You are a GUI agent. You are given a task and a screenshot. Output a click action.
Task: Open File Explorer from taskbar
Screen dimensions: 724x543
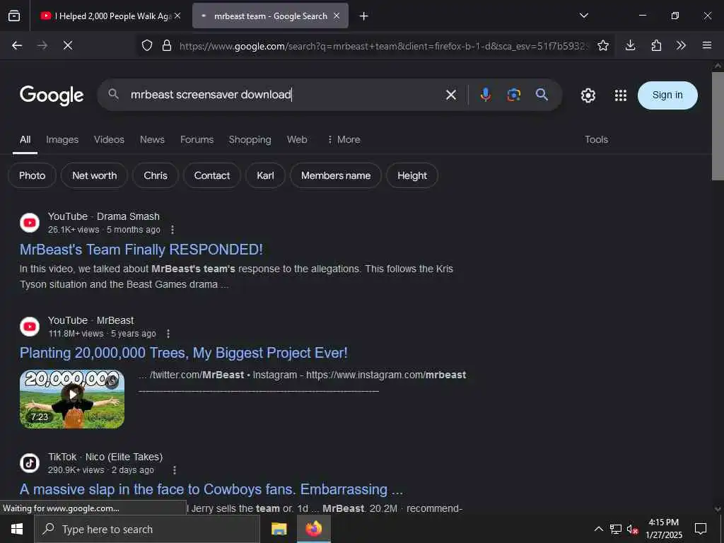pos(279,529)
